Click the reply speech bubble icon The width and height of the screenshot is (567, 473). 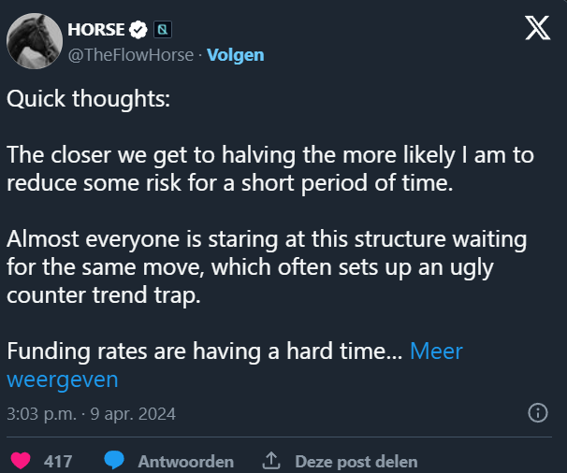click(115, 461)
